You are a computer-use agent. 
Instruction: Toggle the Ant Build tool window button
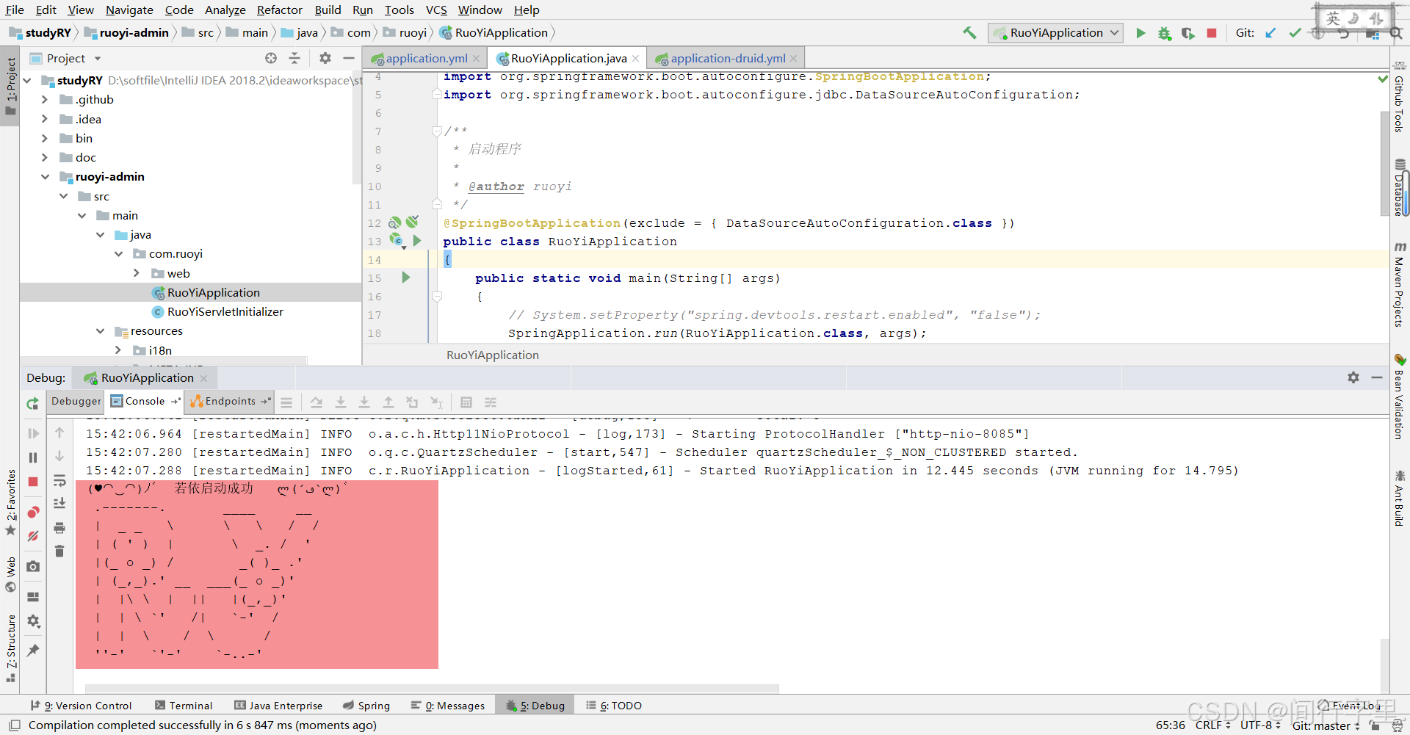tap(1400, 499)
